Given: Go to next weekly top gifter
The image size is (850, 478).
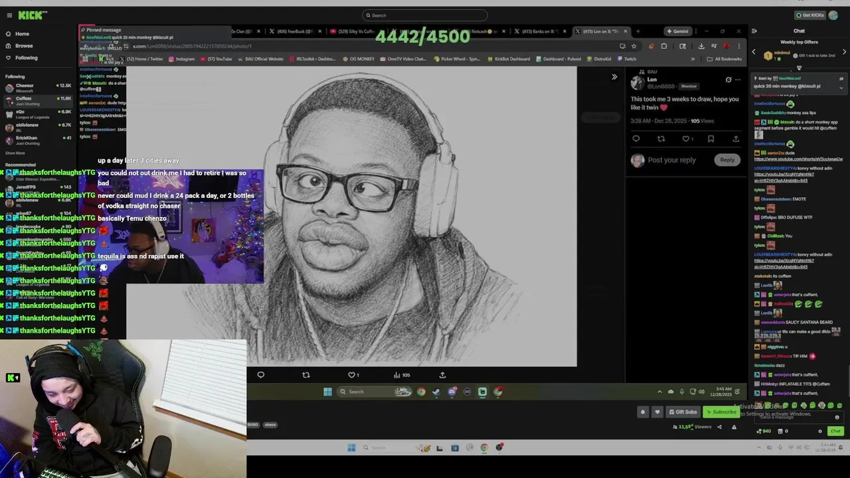Looking at the screenshot, I should click(844, 52).
